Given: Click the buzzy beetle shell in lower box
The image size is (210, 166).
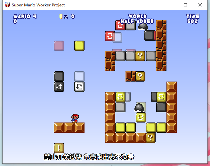Looking at the screenshot, I should [x=139, y=107].
